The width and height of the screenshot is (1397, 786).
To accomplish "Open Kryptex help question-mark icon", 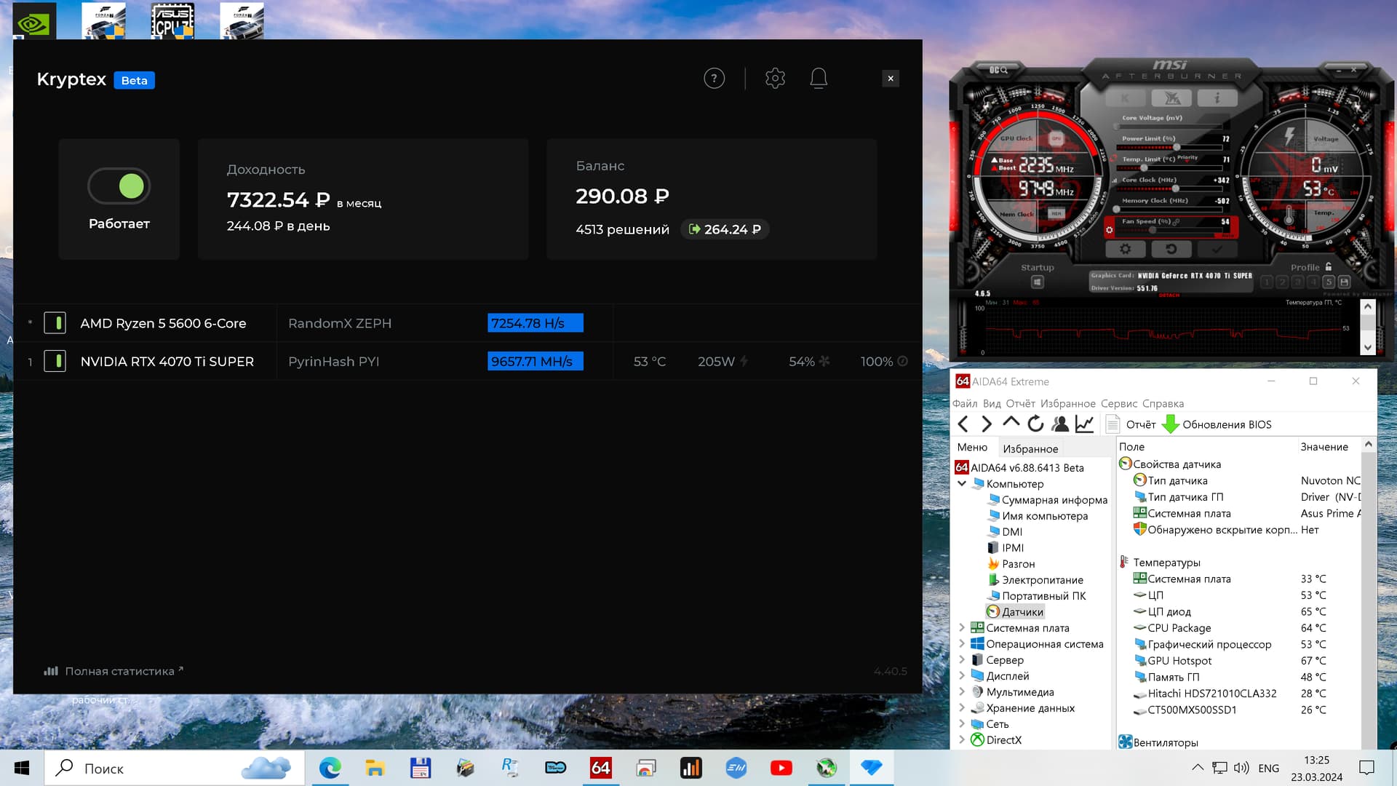I will click(714, 79).
